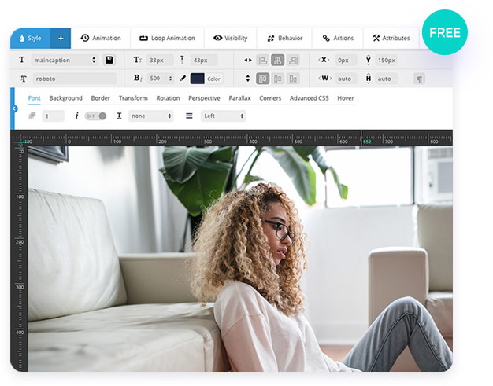This screenshot has width=493, height=386.
Task: Select the Corners sub-tab
Action: tap(270, 98)
